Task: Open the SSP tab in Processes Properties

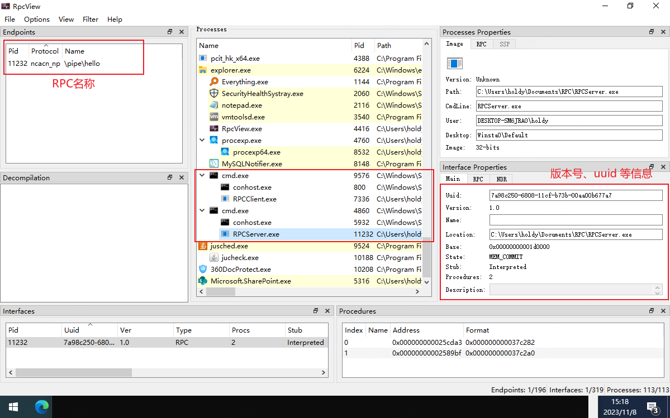Action: point(504,44)
